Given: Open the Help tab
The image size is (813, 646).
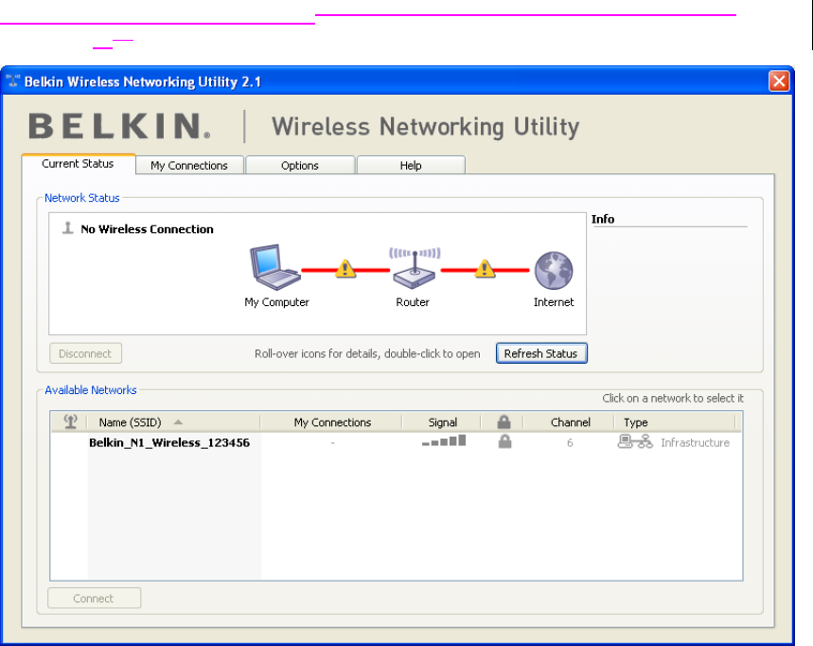Looking at the screenshot, I should coord(411,166).
